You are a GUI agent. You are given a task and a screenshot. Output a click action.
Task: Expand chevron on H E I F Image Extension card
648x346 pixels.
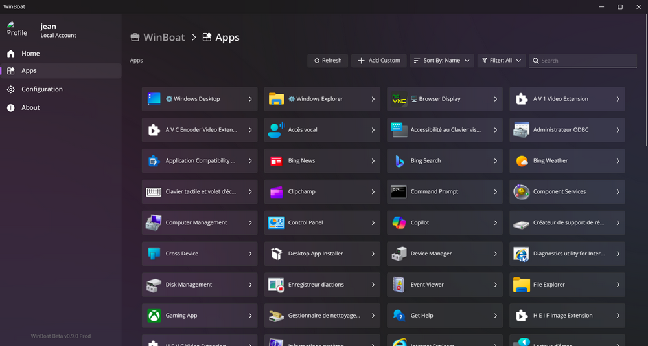pyautogui.click(x=618, y=316)
